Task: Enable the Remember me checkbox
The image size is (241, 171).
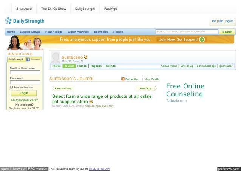Action: pyautogui.click(x=11, y=87)
